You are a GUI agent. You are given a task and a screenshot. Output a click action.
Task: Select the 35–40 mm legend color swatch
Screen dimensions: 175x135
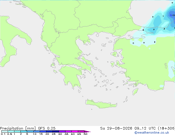[x=68, y=131]
